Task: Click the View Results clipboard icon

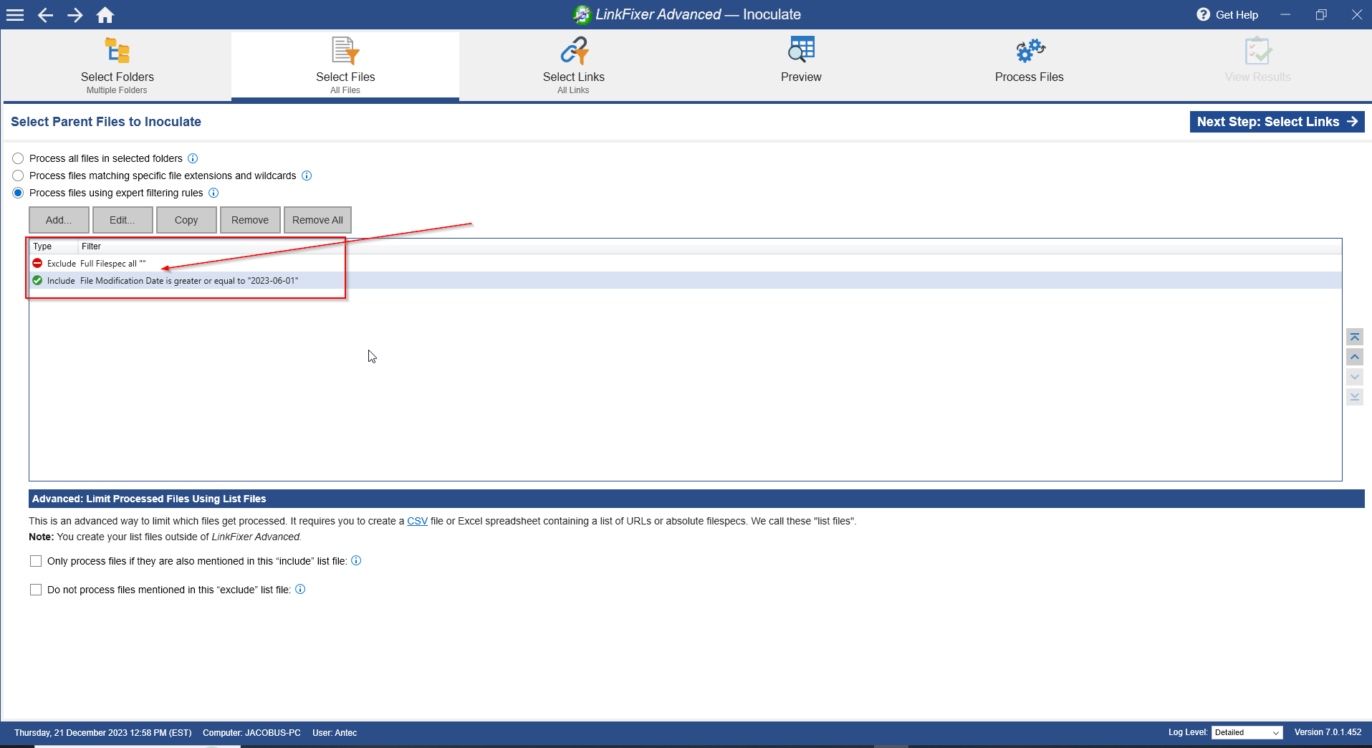Action: [1258, 51]
